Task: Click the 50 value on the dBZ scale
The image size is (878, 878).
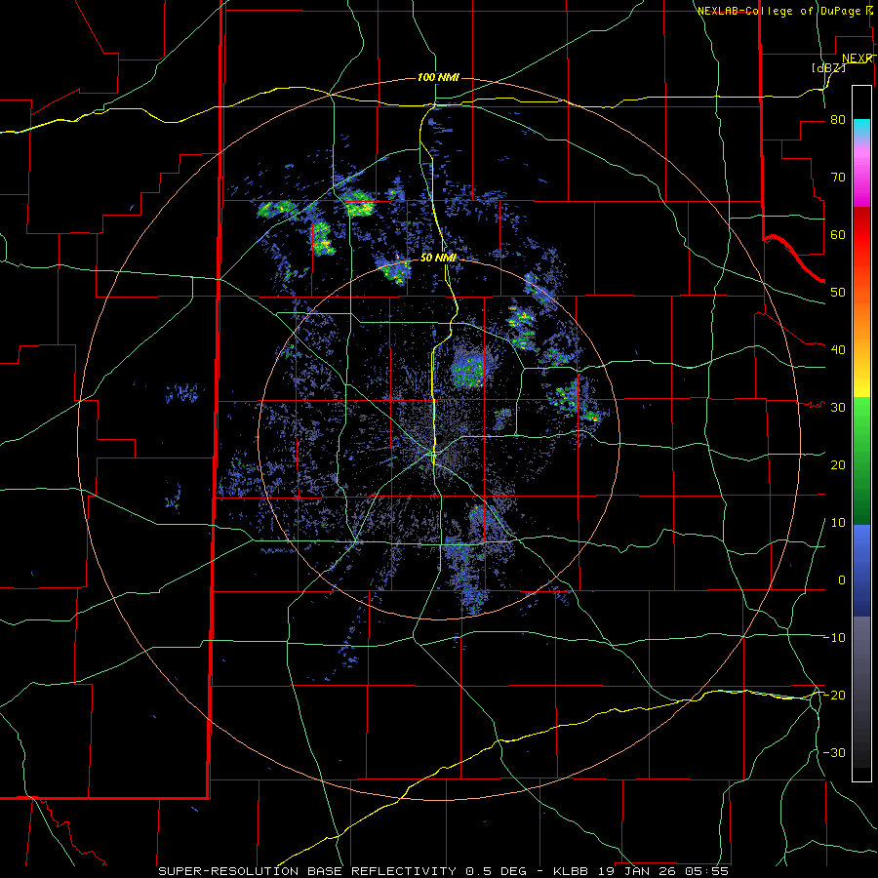Action: click(x=838, y=293)
